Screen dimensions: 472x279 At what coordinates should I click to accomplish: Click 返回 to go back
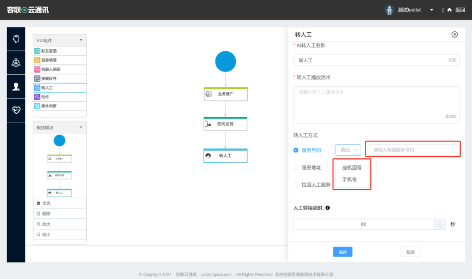click(x=460, y=10)
